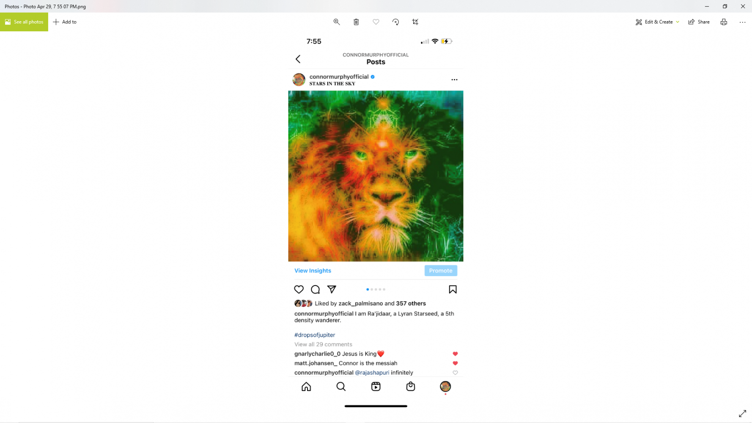Select the crop tool

point(415,22)
